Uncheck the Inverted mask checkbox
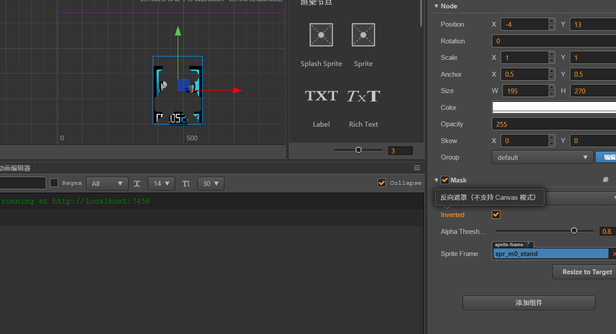This screenshot has width=616, height=334. click(x=495, y=214)
